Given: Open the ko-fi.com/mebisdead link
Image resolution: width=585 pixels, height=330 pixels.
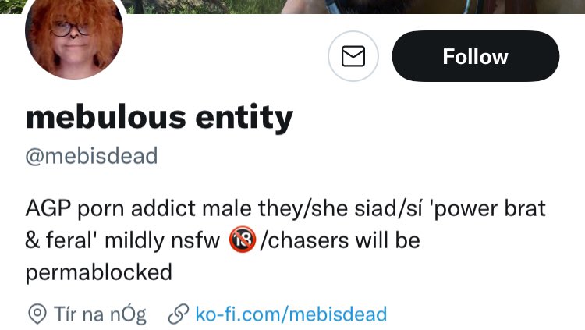Looking at the screenshot, I should click(x=291, y=314).
